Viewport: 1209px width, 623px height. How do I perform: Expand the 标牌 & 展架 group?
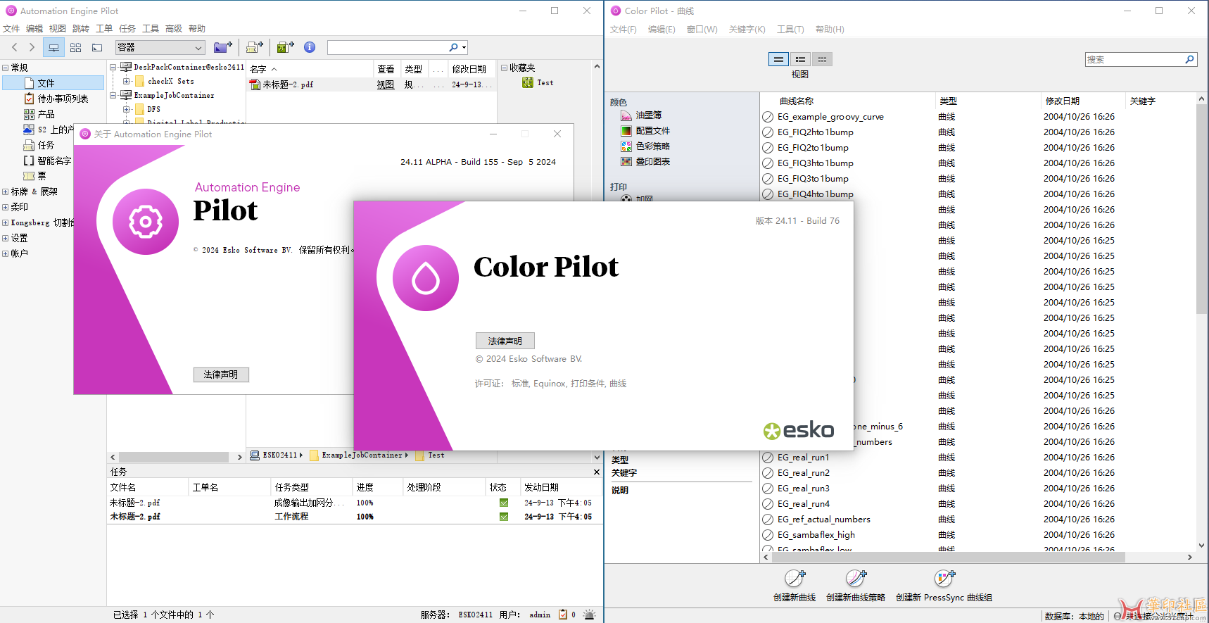coord(6,191)
